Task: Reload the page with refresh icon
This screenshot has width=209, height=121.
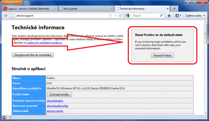Action: tap(120, 16)
